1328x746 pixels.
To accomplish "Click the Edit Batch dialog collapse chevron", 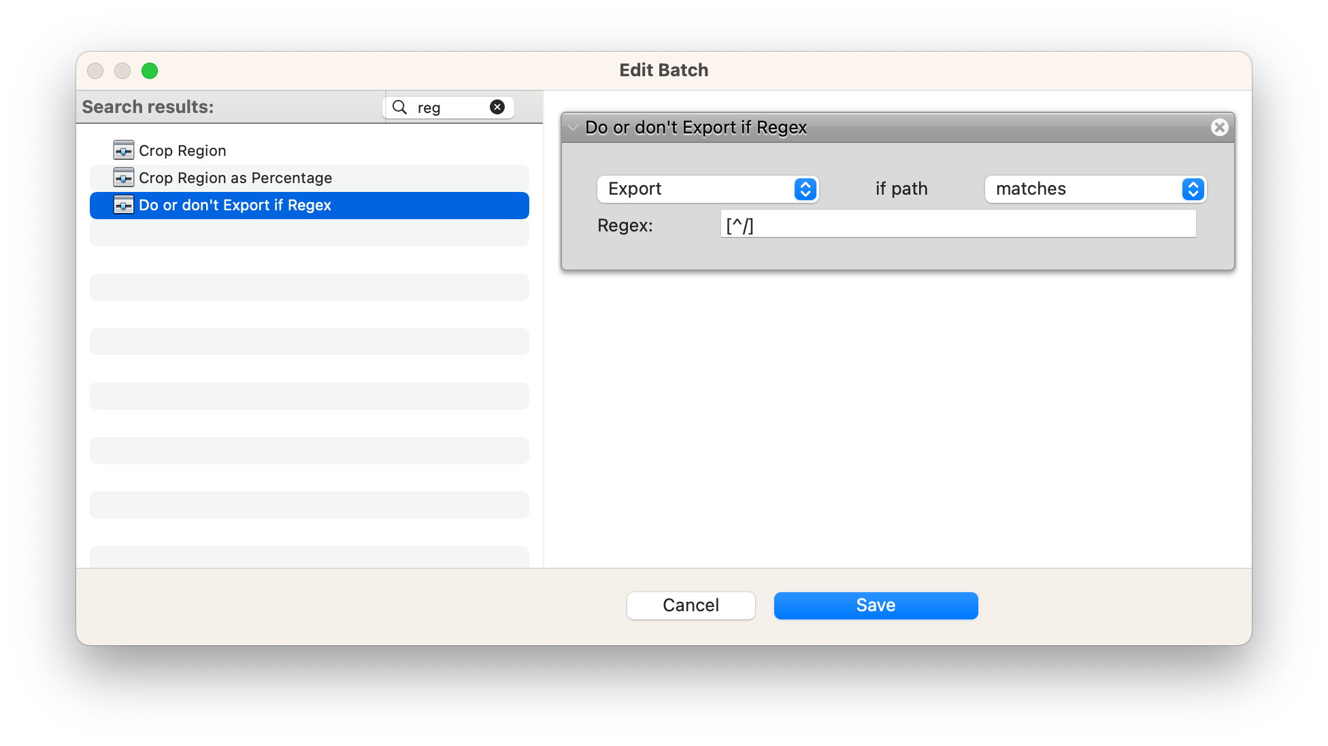I will 571,128.
